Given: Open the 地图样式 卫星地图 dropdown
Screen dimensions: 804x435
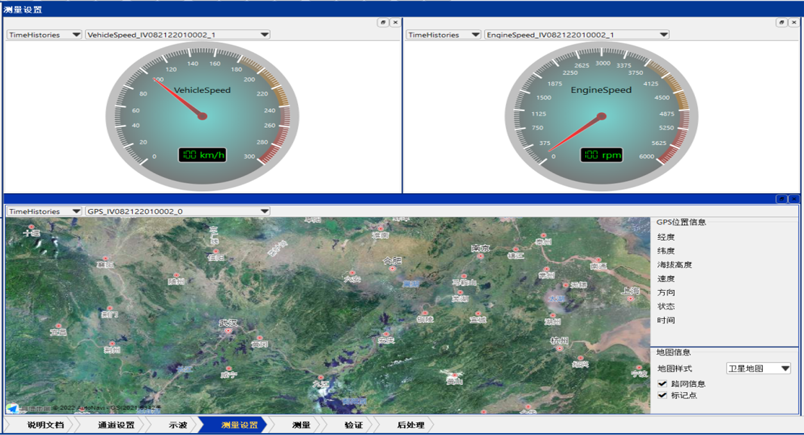Looking at the screenshot, I should [x=758, y=368].
